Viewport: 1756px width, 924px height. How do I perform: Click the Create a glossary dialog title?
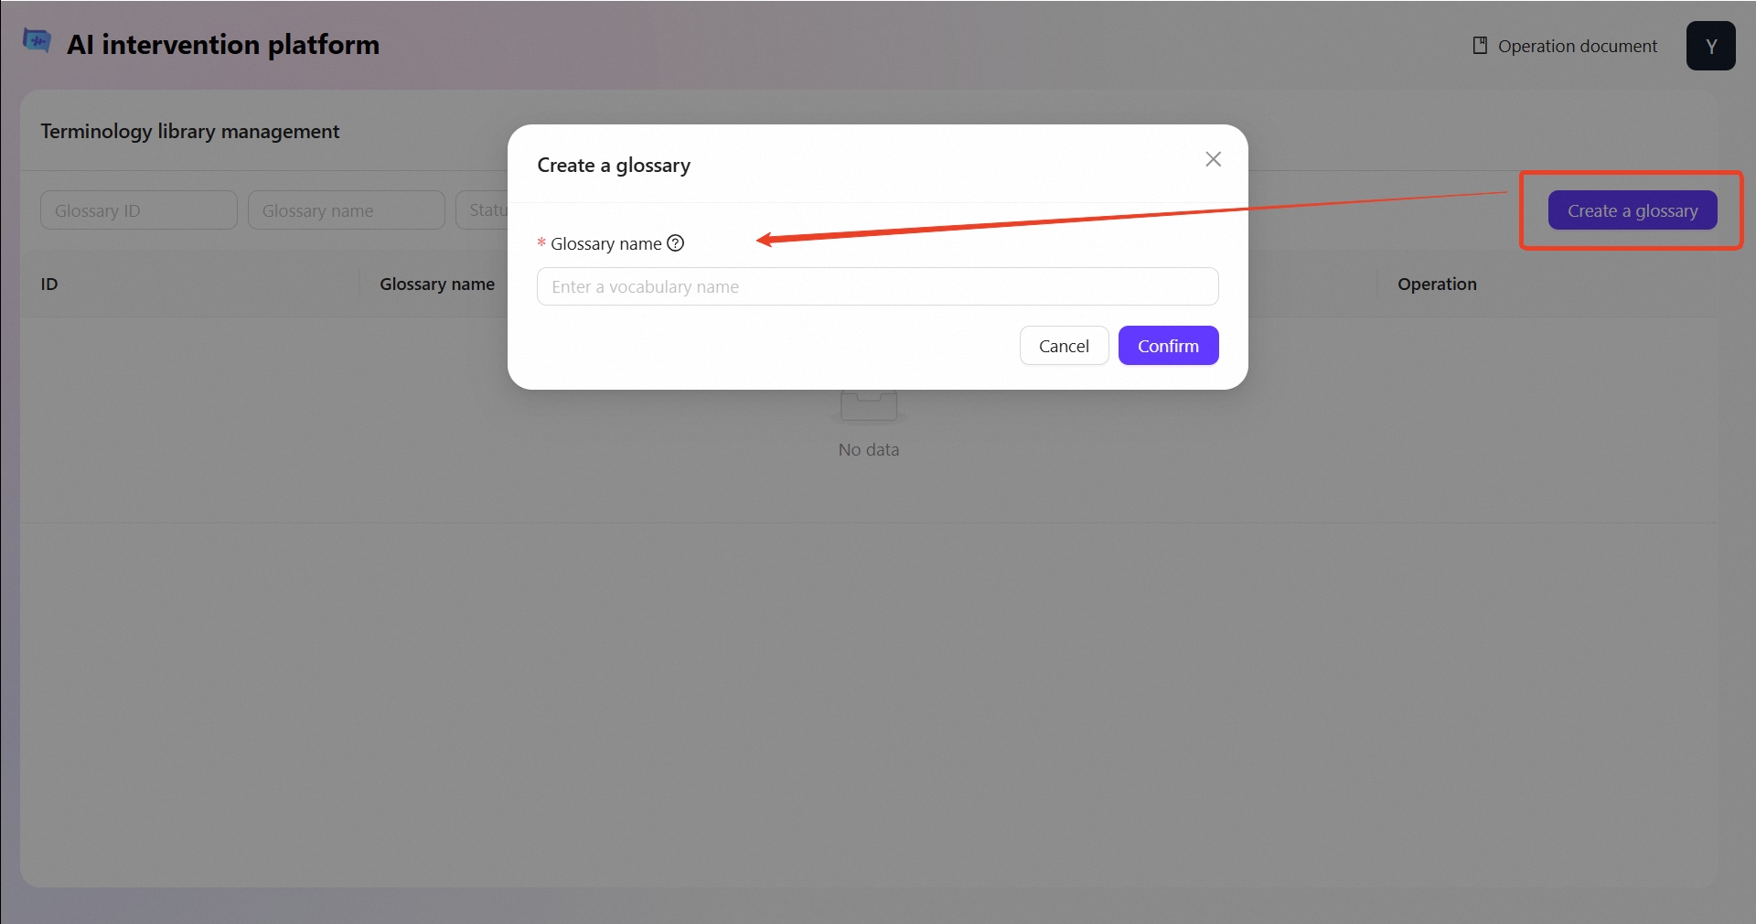tap(614, 166)
